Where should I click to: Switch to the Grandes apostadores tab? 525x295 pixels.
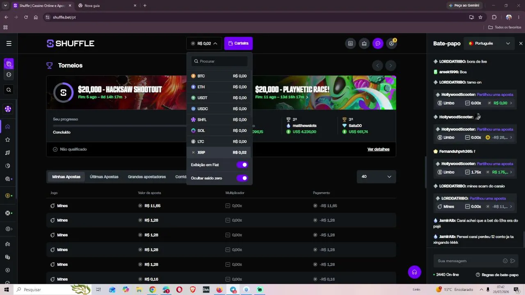(x=147, y=177)
